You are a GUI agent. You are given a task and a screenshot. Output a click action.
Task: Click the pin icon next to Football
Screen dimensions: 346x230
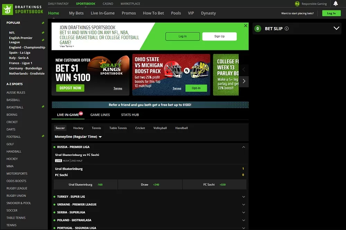43,136
